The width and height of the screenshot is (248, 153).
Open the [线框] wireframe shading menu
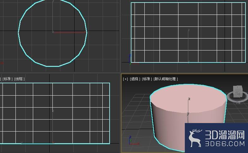tap(19, 79)
